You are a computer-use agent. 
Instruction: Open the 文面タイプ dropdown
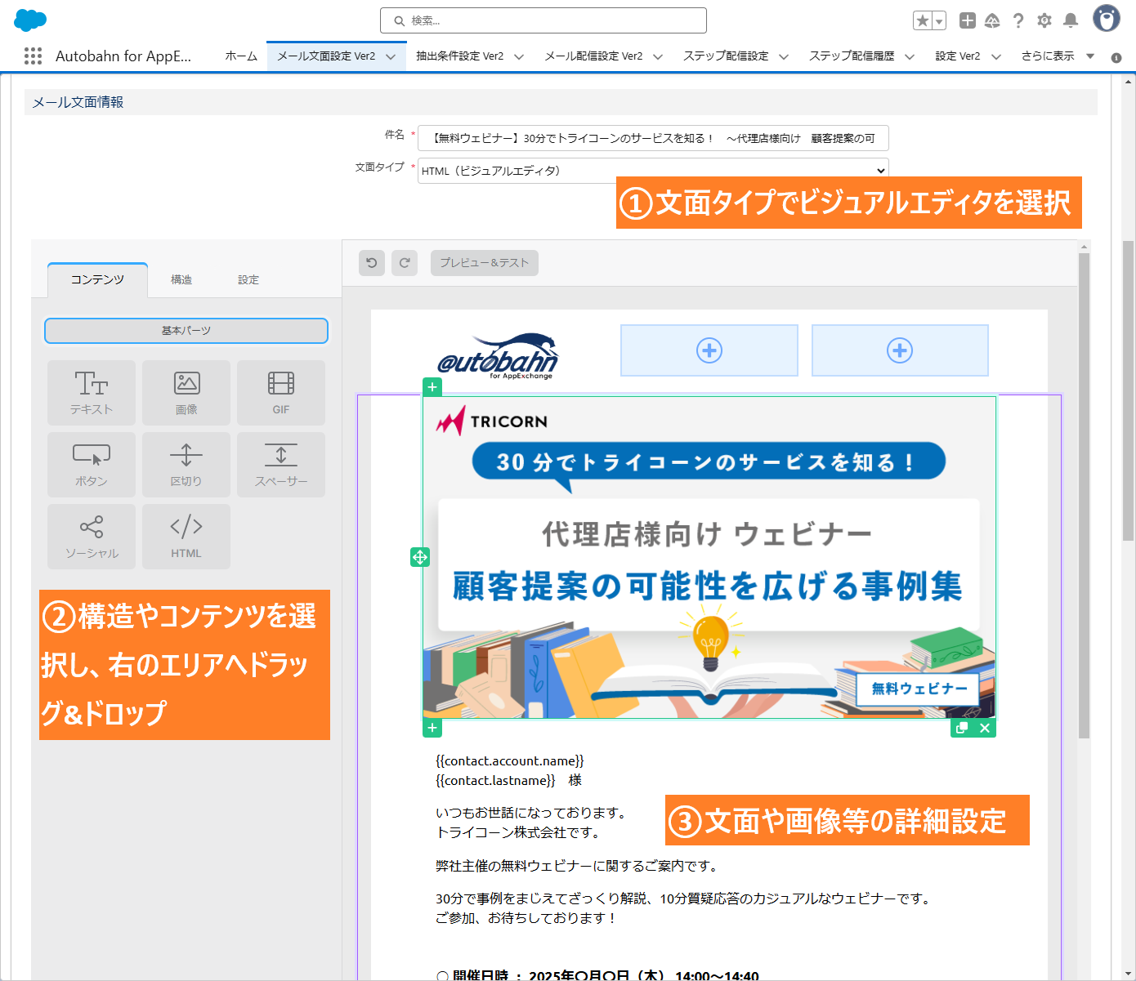coord(653,171)
